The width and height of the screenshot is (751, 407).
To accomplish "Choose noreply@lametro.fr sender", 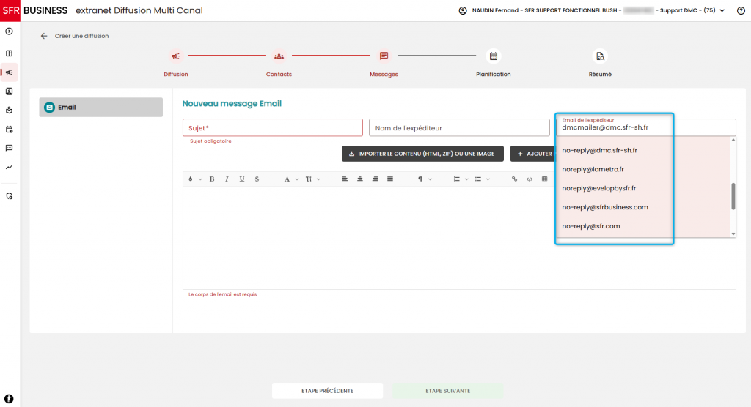I will pyautogui.click(x=643, y=169).
